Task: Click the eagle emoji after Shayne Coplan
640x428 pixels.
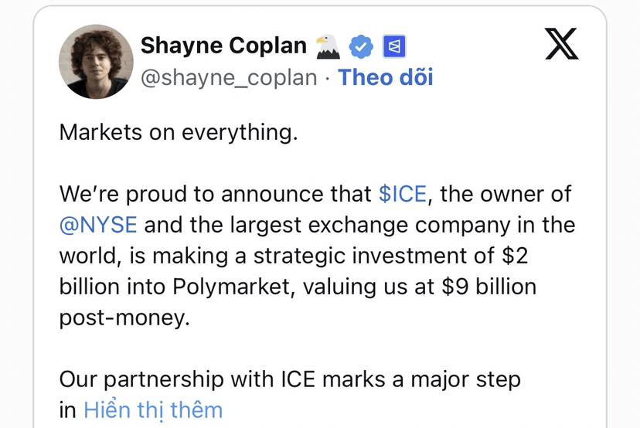Action: 328,46
